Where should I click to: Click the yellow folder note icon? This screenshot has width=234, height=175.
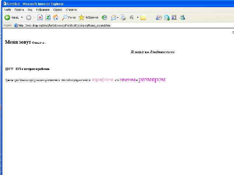143,18
